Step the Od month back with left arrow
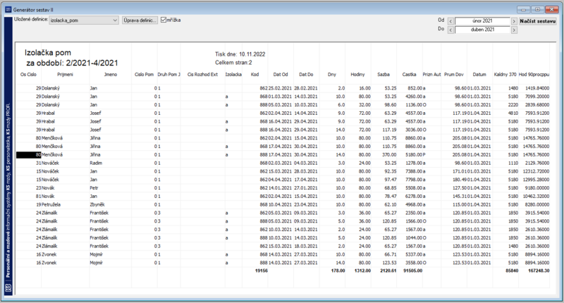 450,21
